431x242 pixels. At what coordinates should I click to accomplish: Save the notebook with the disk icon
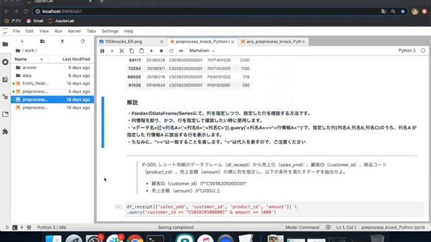[102, 51]
